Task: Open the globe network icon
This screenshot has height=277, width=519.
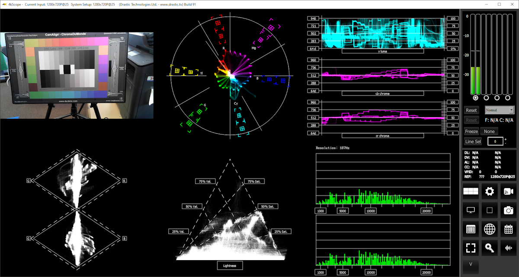Action: tap(490, 229)
